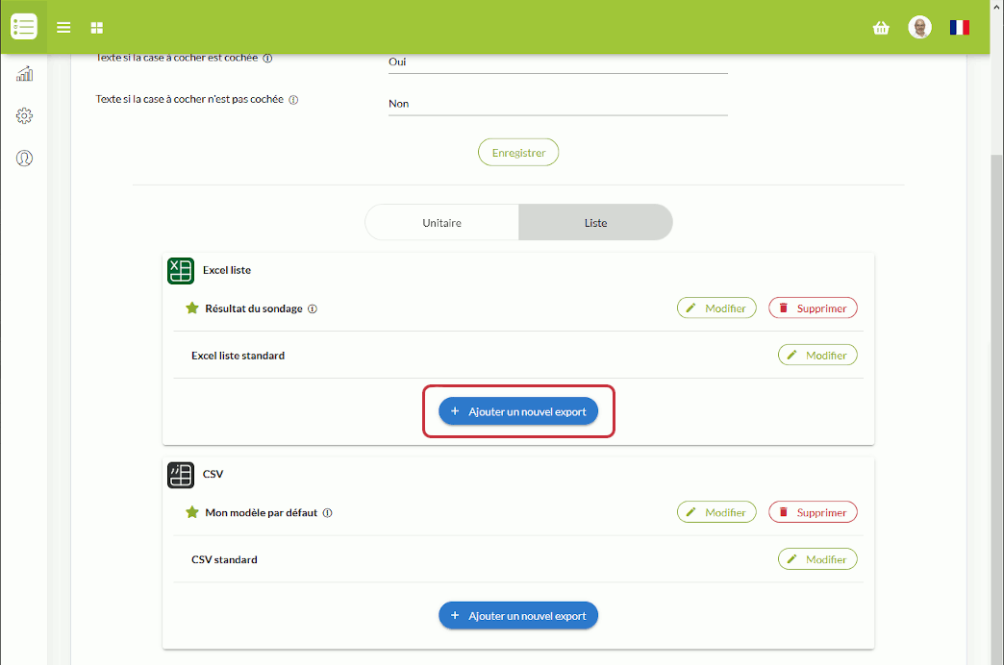Viewport: 1004px width, 665px height.
Task: Click the star next to Résultat du sondage
Action: (191, 308)
